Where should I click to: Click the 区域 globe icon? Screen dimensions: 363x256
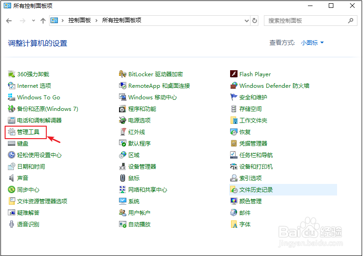coord(122,155)
